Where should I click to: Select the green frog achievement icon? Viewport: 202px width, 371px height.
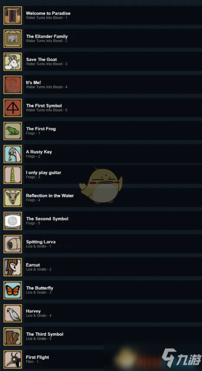(x=13, y=131)
